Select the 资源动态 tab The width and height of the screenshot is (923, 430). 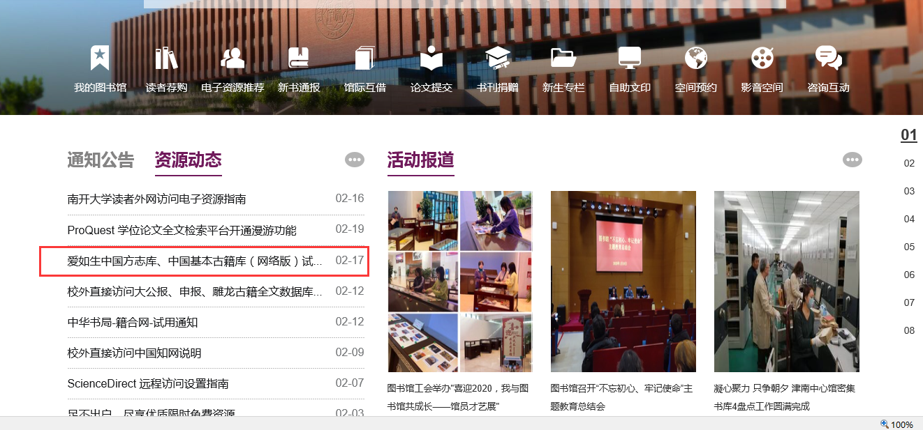pos(188,160)
